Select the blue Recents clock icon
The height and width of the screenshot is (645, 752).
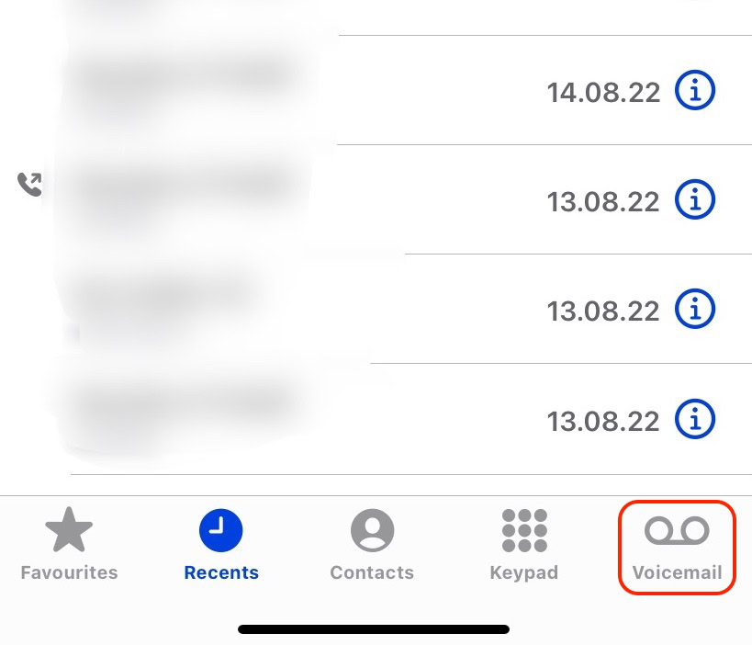(x=220, y=530)
